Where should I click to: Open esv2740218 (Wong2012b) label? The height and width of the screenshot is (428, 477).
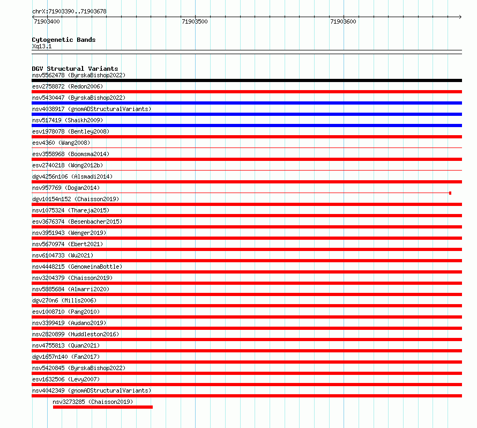68,165
